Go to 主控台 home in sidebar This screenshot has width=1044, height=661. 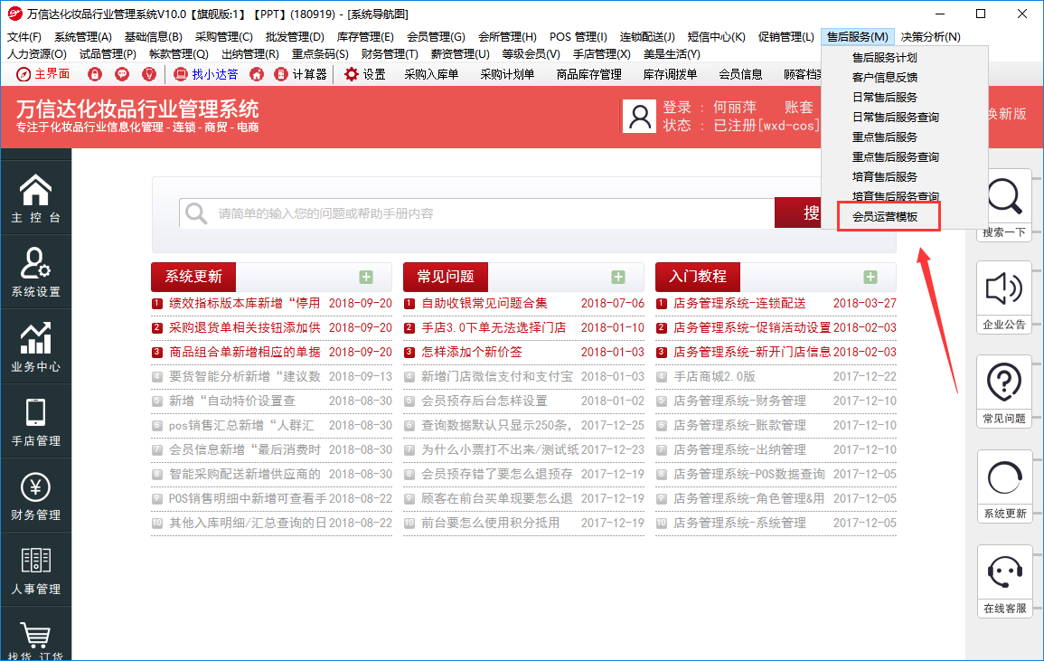pyautogui.click(x=36, y=198)
